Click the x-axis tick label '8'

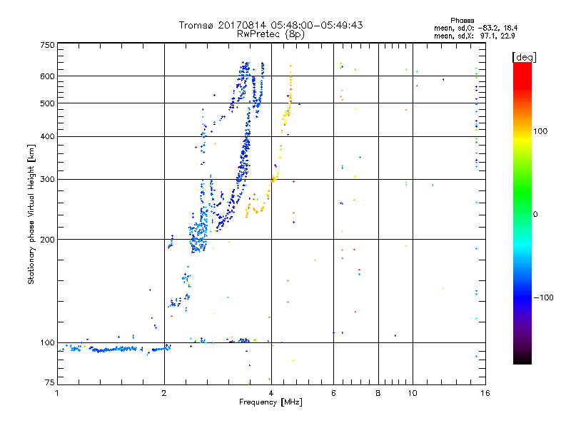pos(378,393)
